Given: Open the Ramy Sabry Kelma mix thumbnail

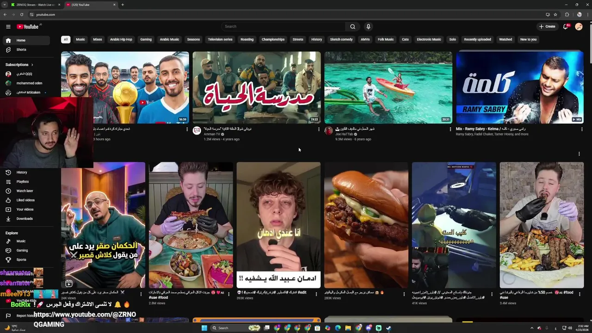Looking at the screenshot, I should 520,87.
